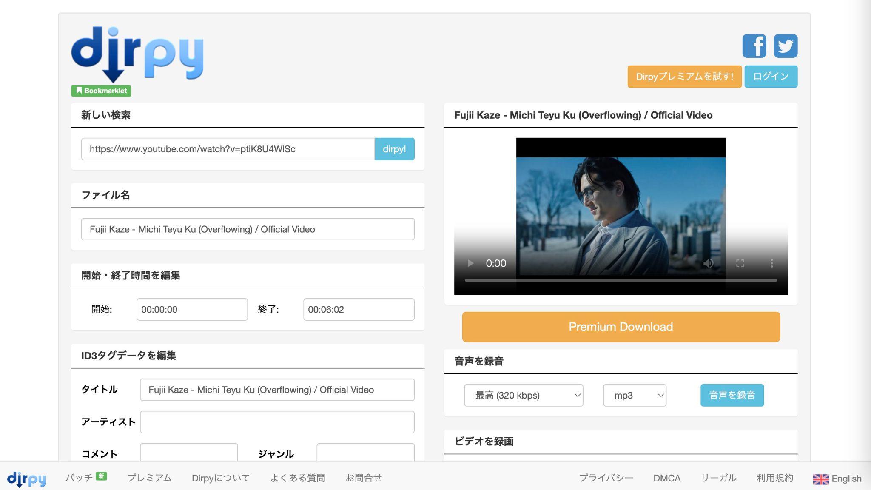Click the green Bookmarklet badge
Image resolution: width=871 pixels, height=490 pixels.
(101, 91)
